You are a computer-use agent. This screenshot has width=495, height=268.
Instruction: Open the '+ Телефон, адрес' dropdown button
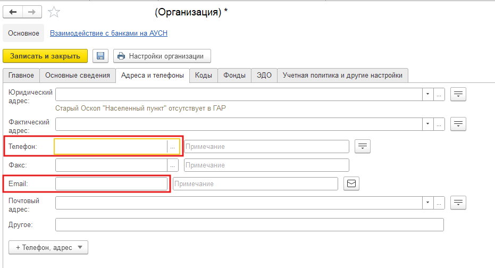pyautogui.click(x=48, y=247)
